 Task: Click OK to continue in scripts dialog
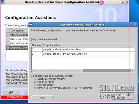click(123, 98)
